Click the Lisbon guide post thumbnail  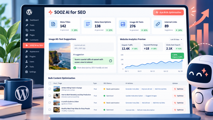pyautogui.click(x=57, y=102)
